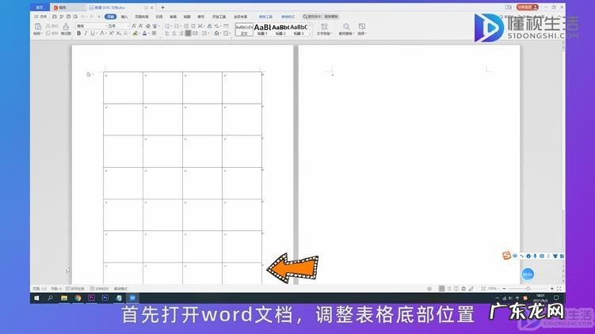Click the Numbered list icon
The width and height of the screenshot is (595, 334).
(176, 26)
